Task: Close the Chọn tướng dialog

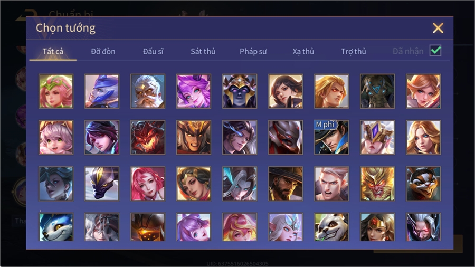Action: click(x=438, y=28)
